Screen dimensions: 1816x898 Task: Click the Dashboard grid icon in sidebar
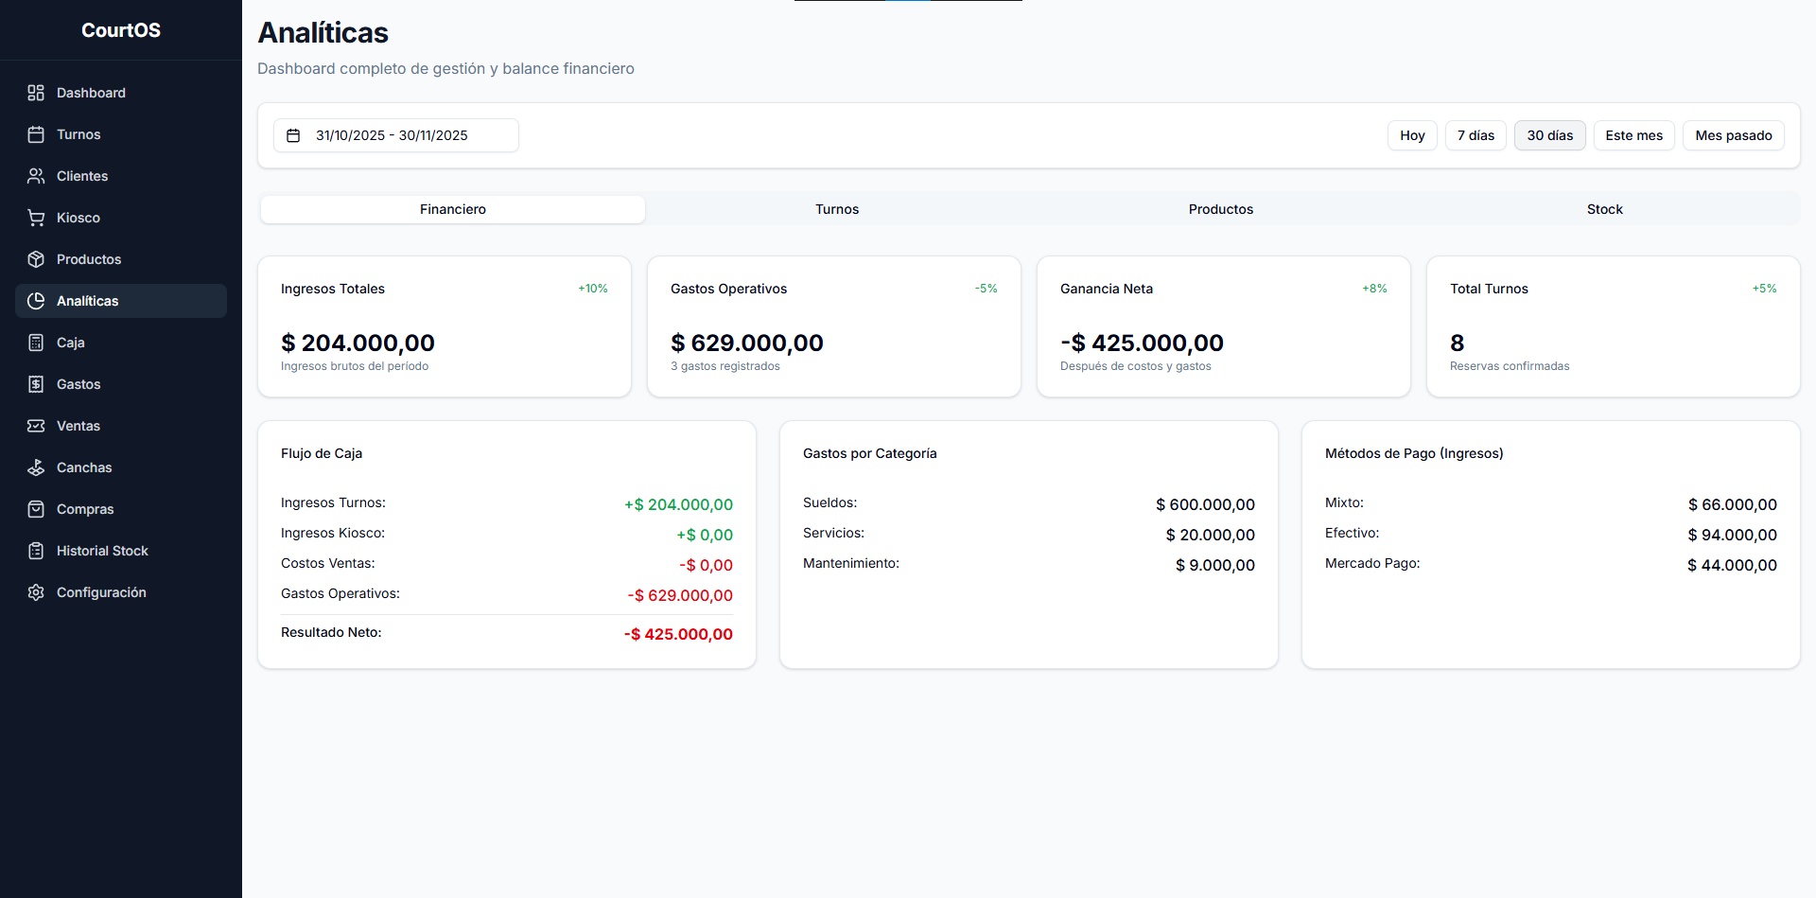tap(36, 93)
